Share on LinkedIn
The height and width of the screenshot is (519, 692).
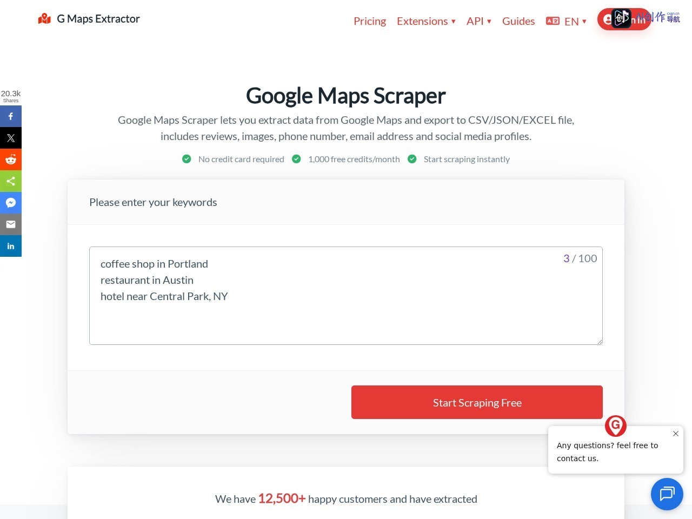click(x=11, y=246)
